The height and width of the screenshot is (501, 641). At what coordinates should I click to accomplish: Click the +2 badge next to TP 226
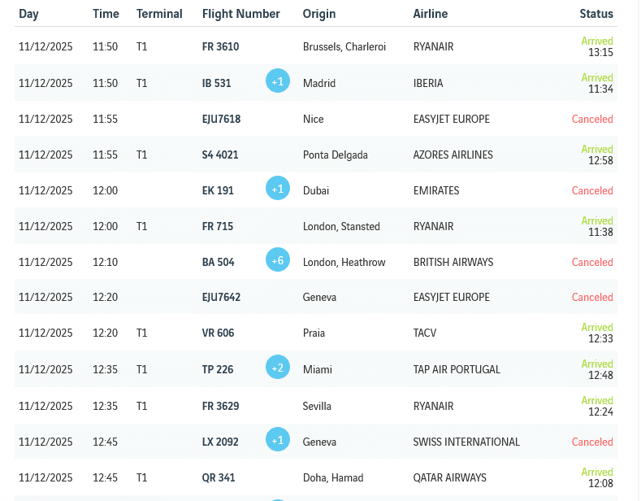278,368
